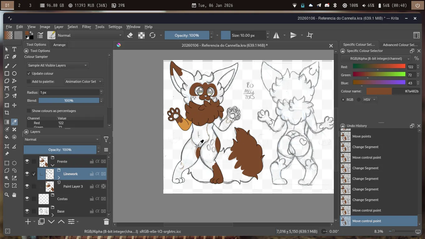The height and width of the screenshot is (239, 425).
Task: Open the RGB/Alpha colour model dropdown
Action: click(x=376, y=59)
